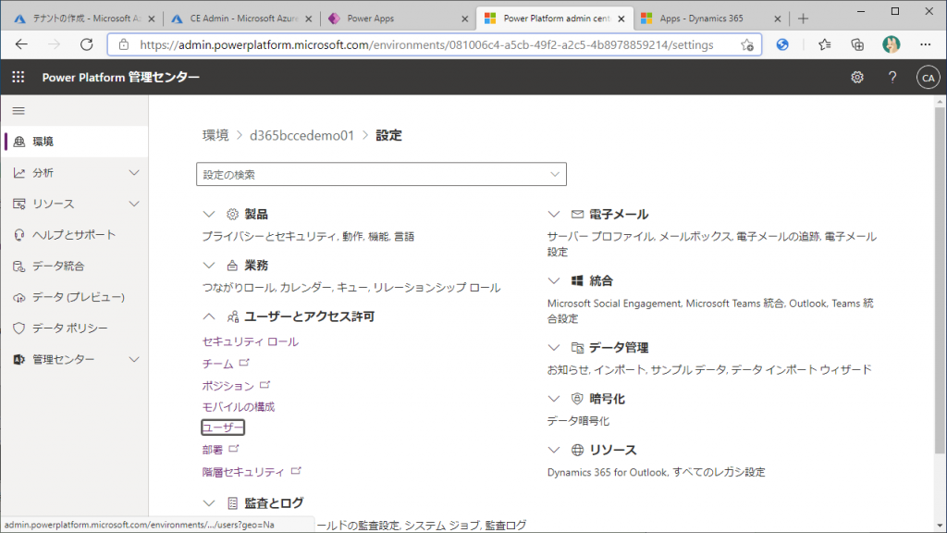The height and width of the screenshot is (533, 947).
Task: Click the 監査とログ list icon
Action: (232, 502)
